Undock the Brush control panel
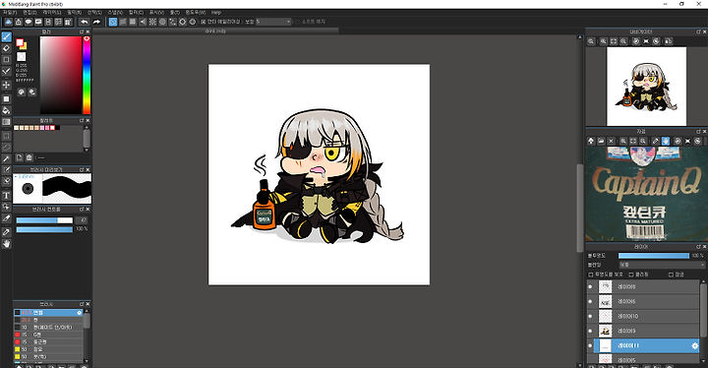This screenshot has height=368, width=708. tap(82, 210)
